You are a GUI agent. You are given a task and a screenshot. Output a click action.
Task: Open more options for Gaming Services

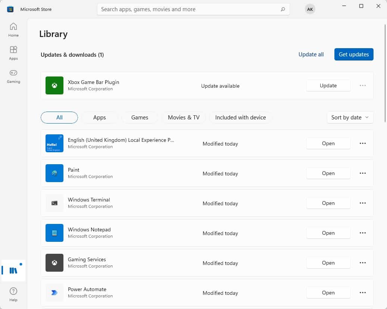[x=363, y=263]
